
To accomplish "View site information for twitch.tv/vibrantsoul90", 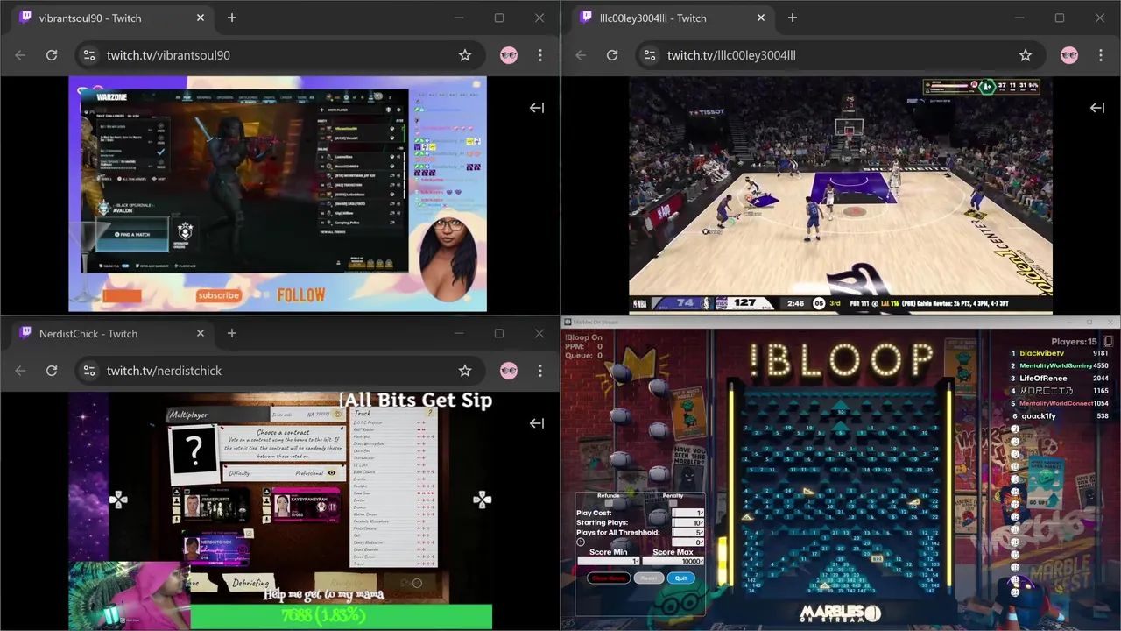I will pos(88,55).
